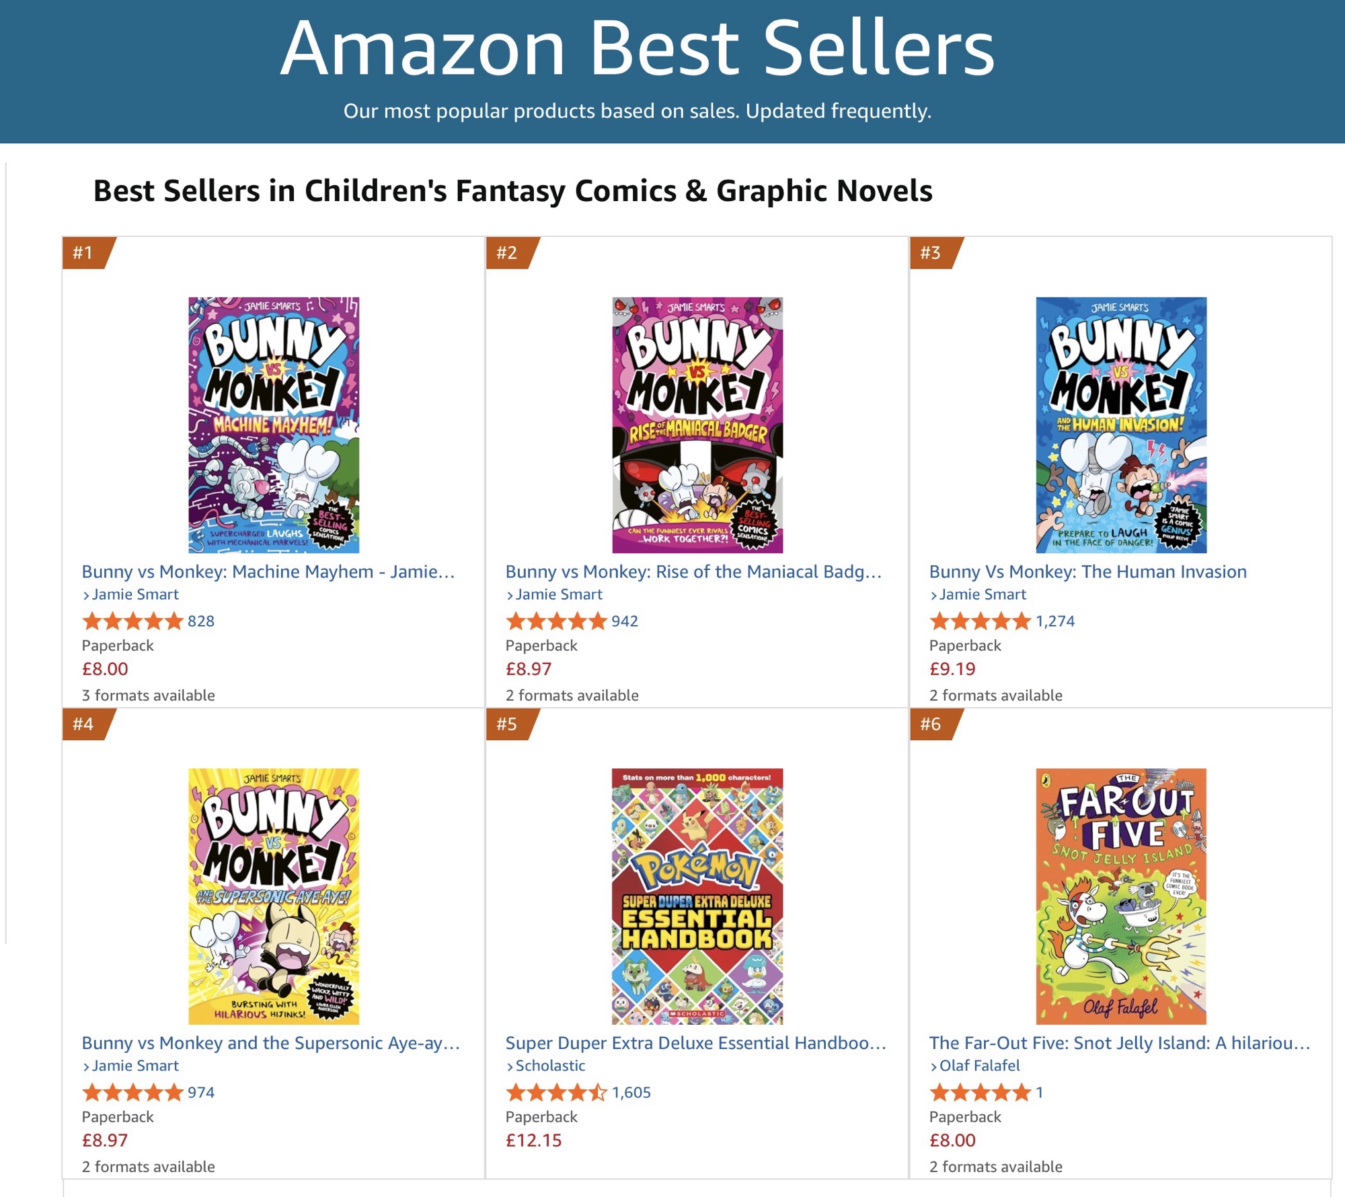Open star rating for Machine Mayhem
1345x1197 pixels.
132,621
